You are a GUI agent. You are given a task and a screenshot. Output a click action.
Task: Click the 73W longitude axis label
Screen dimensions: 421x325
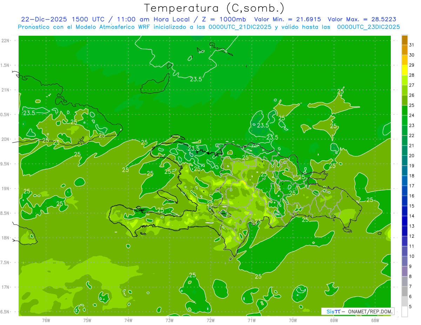pos(169,320)
